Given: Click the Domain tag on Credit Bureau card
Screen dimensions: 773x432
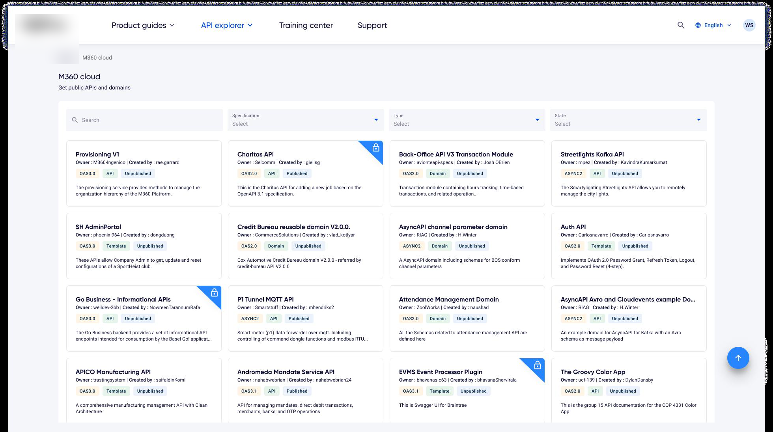Looking at the screenshot, I should click(276, 246).
